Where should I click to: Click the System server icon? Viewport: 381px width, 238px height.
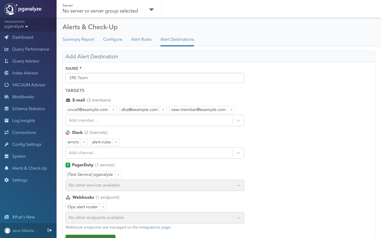pos(7,156)
